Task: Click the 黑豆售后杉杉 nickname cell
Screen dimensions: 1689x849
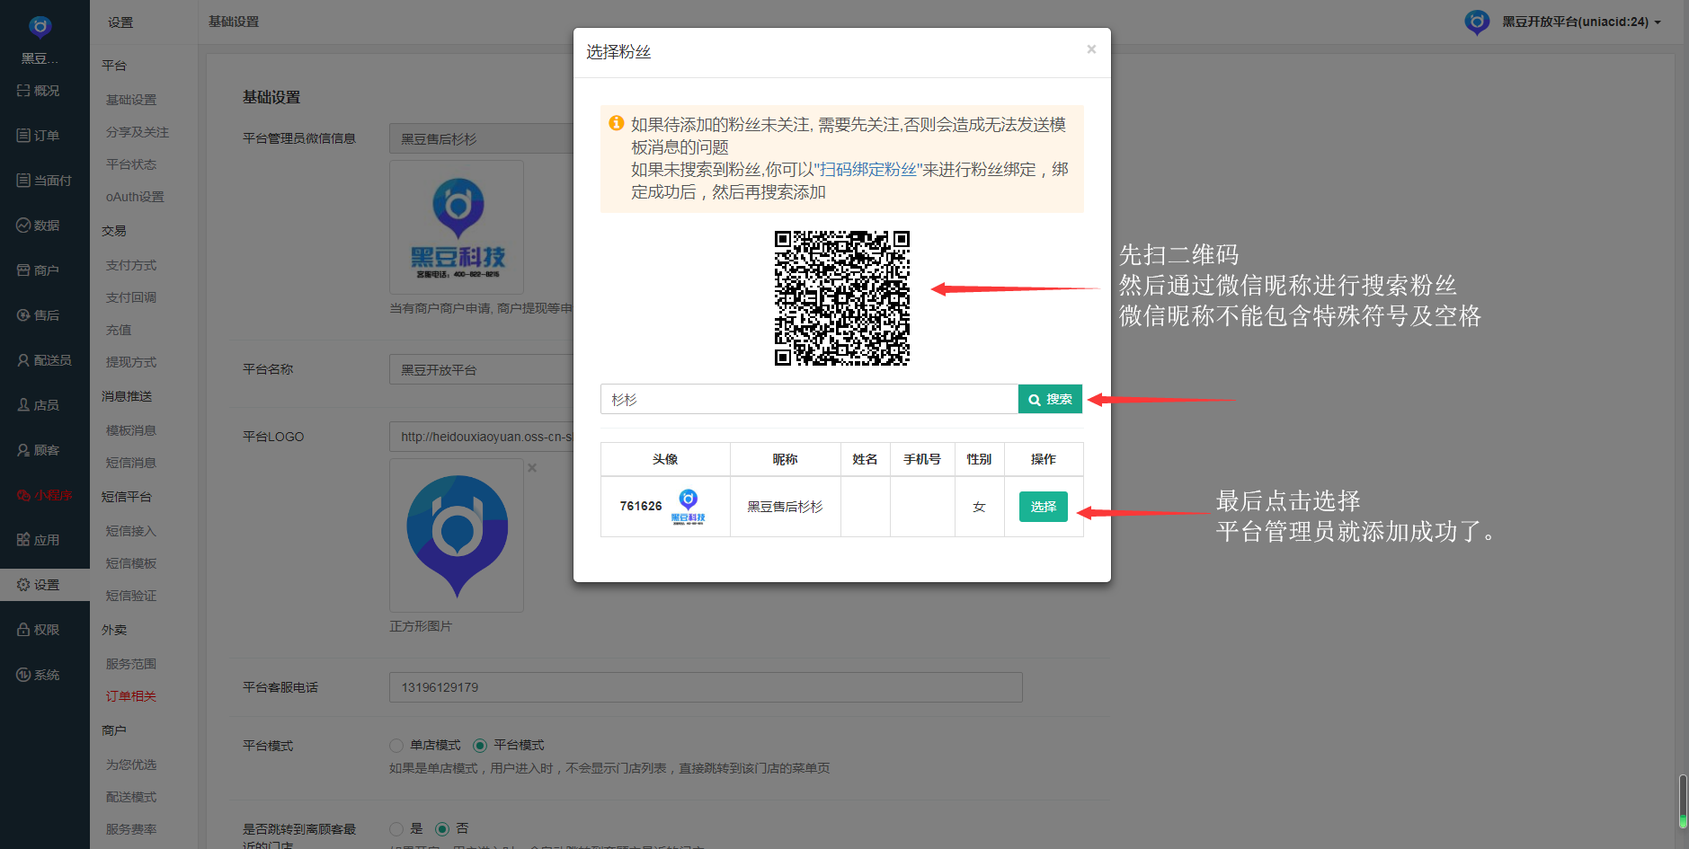Action: 786,507
